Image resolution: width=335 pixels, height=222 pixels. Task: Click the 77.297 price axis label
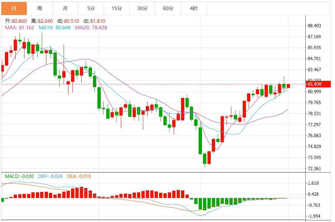coord(314,125)
